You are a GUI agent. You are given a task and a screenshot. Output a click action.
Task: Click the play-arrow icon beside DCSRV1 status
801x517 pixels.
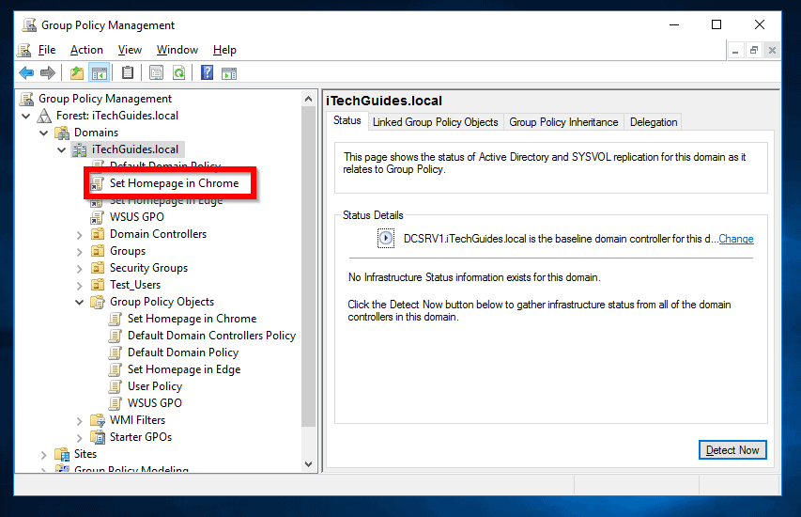point(386,239)
